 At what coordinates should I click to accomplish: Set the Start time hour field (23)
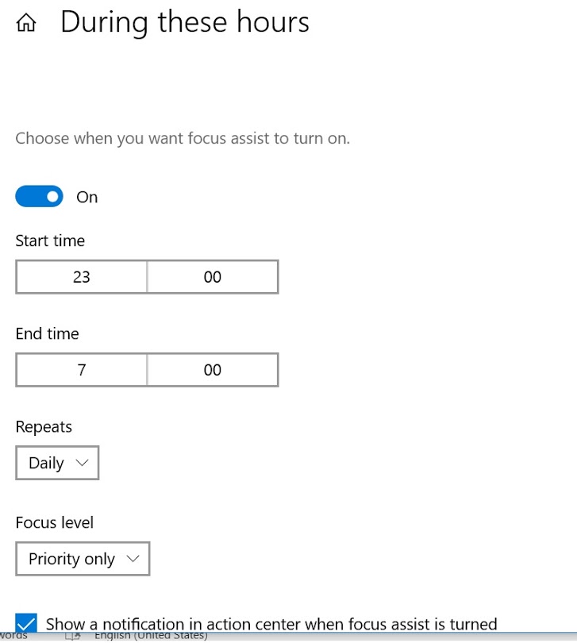(81, 277)
